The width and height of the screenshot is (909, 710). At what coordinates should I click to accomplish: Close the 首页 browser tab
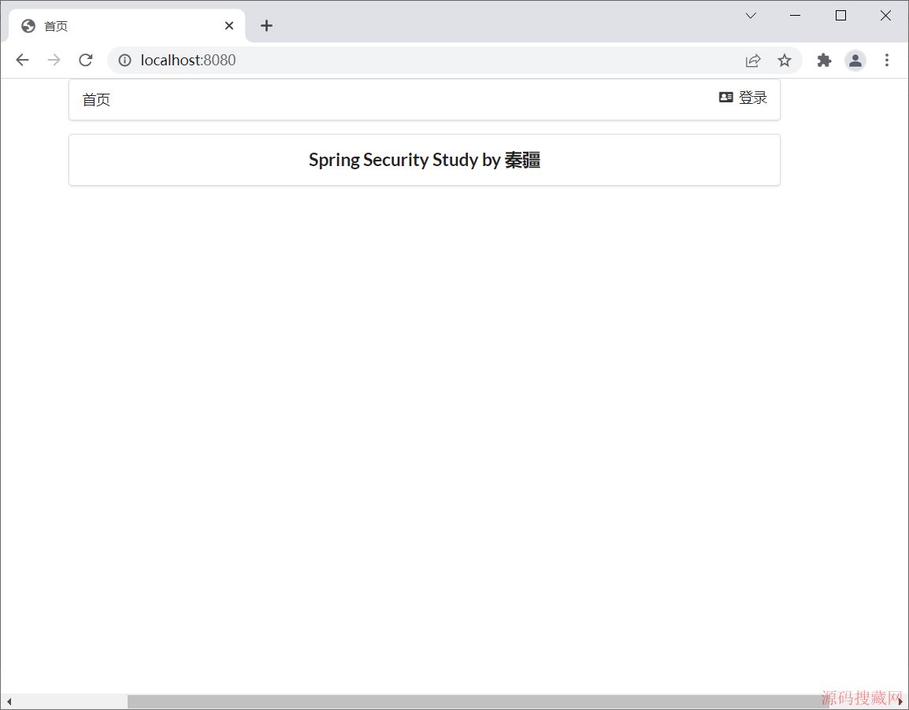(x=229, y=26)
